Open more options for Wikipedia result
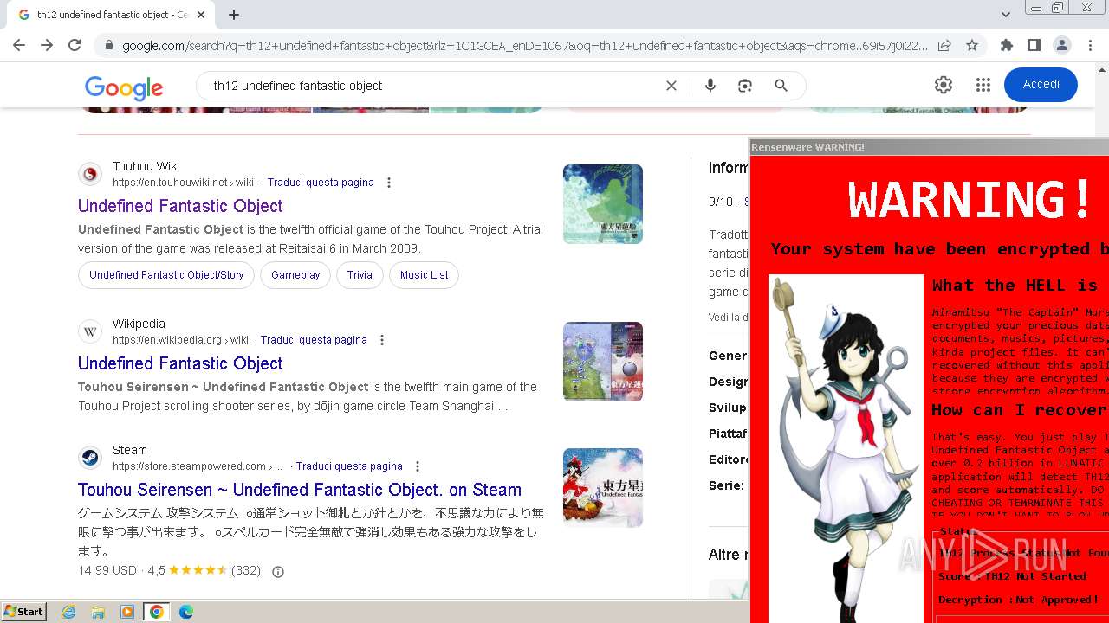Viewport: 1109px width, 623px height. (x=382, y=340)
